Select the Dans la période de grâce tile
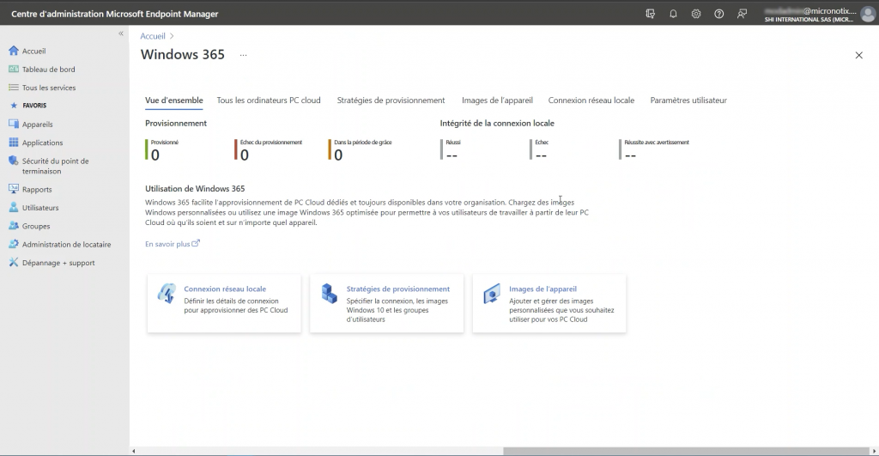Viewport: 879px width, 456px height. [360, 149]
